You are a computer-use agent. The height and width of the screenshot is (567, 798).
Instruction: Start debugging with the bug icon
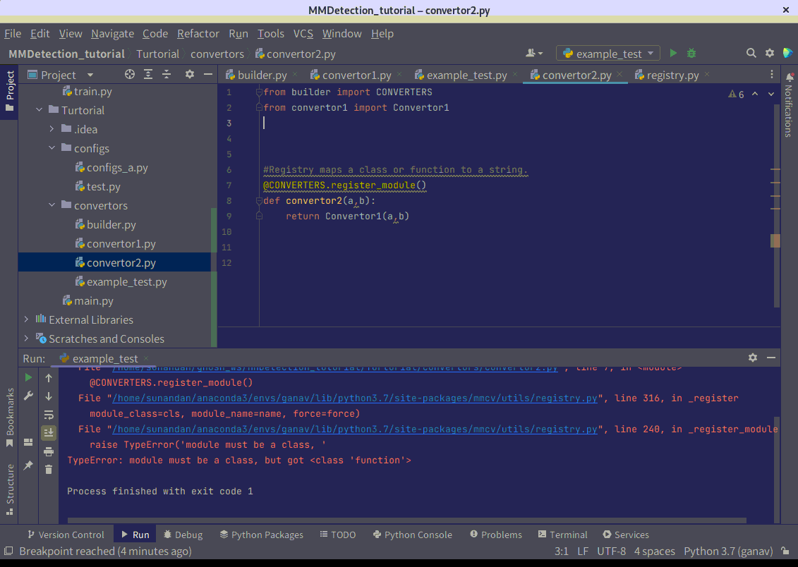point(691,52)
